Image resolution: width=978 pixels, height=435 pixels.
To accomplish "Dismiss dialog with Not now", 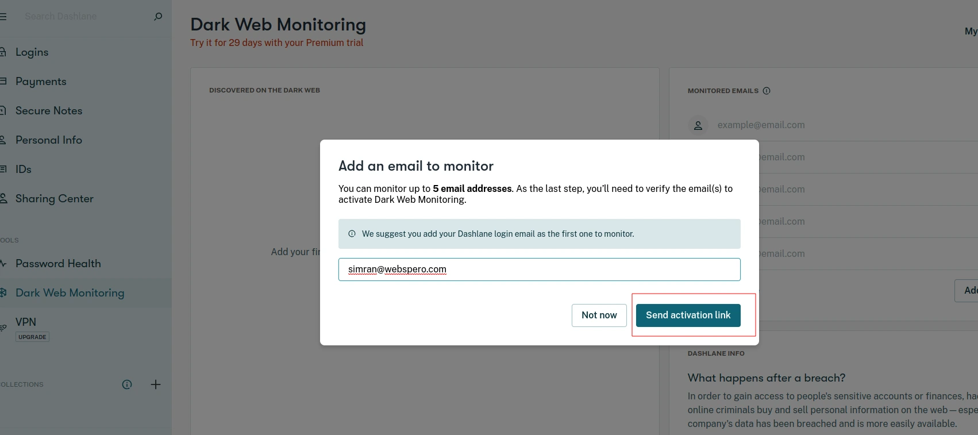I will point(599,315).
